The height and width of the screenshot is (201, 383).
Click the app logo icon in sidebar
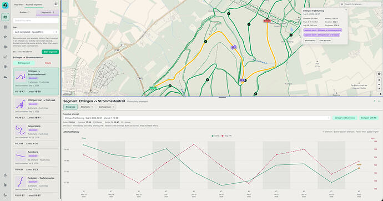coord(5,6)
